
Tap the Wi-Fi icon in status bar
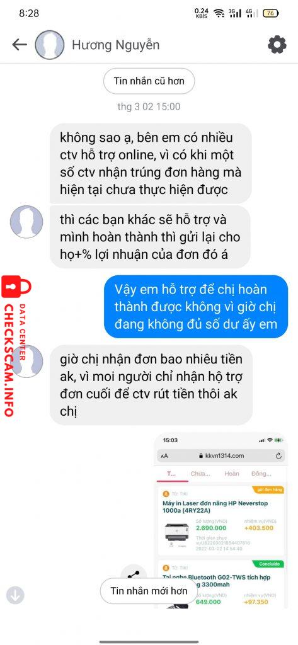219,13
